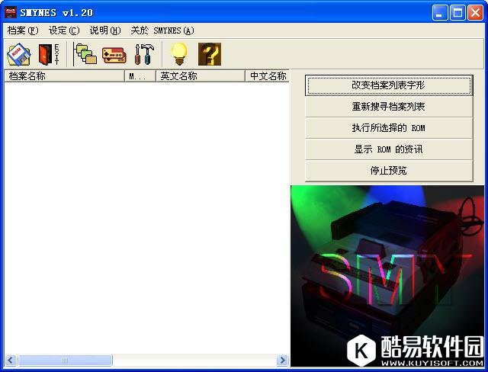Click the Famicom game console icon
The width and height of the screenshot is (488, 372).
pos(114,54)
